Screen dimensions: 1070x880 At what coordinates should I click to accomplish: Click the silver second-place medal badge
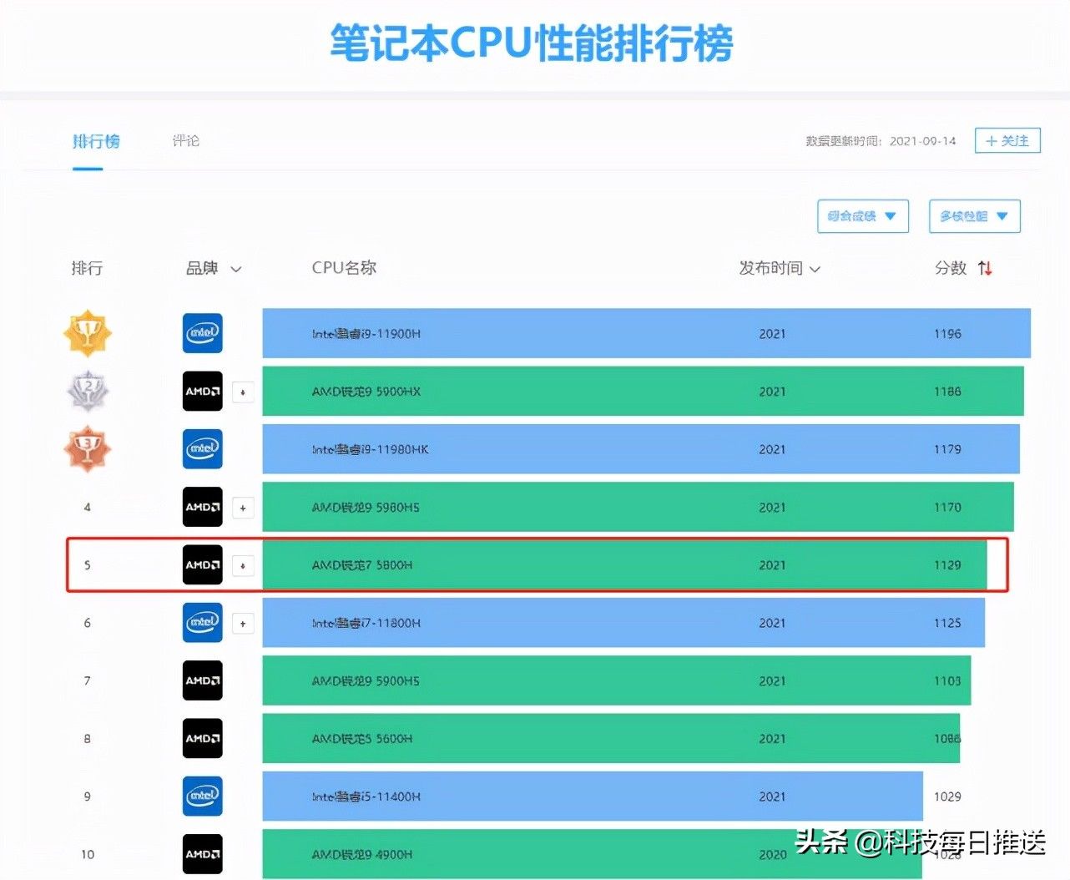[88, 391]
